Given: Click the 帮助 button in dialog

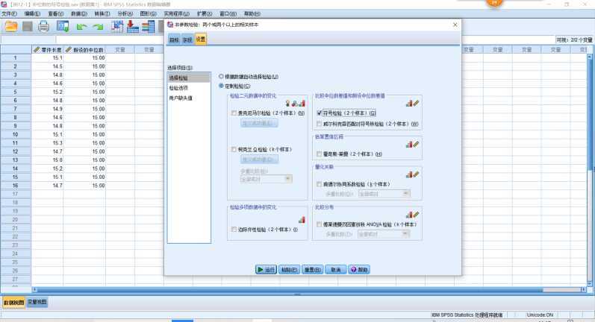Looking at the screenshot, I should click(359, 270).
